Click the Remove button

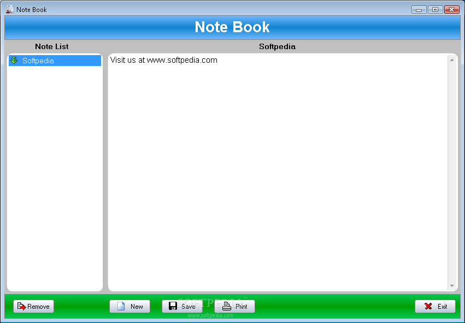tap(33, 306)
